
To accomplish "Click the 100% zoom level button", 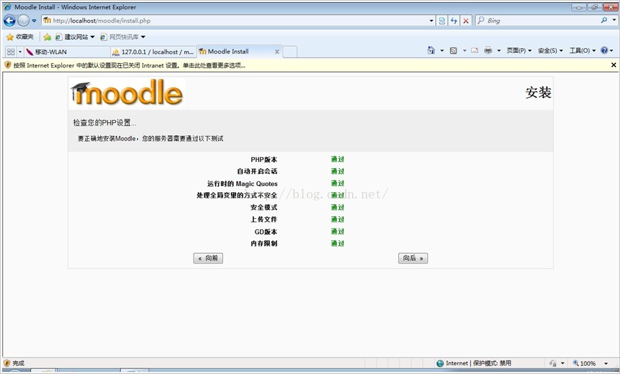I will pos(584,363).
